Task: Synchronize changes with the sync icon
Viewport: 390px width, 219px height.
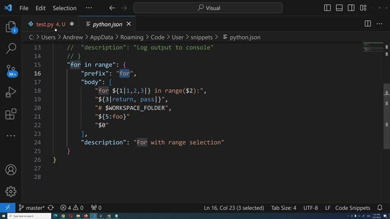Action: coord(51,207)
